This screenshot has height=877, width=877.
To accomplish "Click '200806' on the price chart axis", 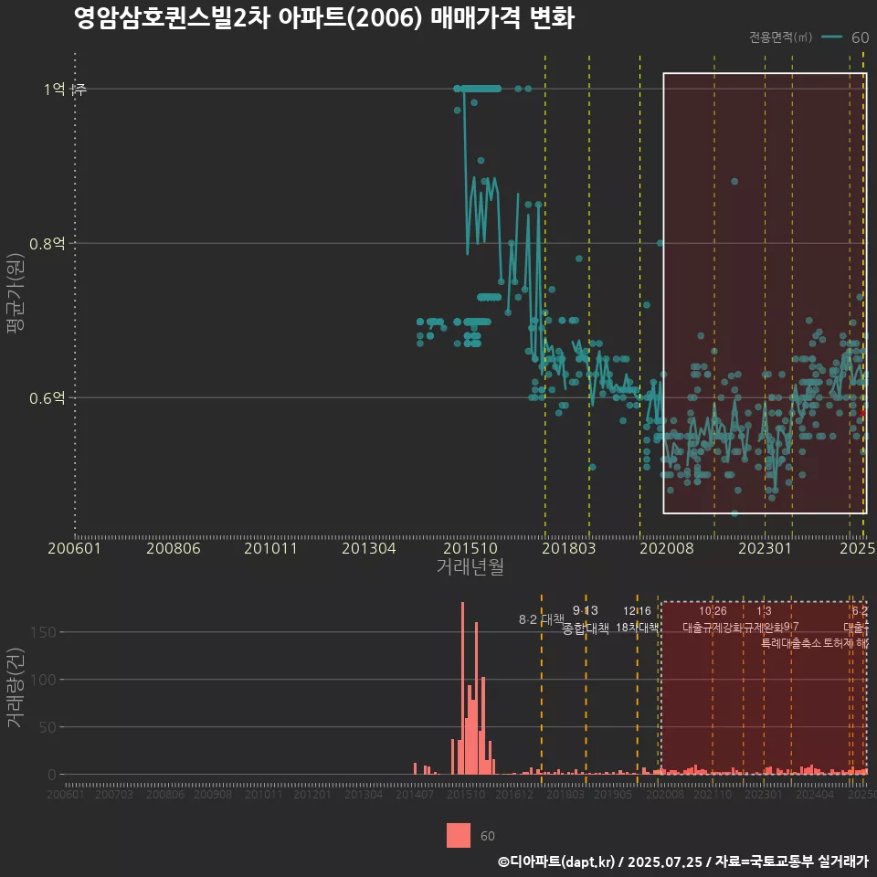I will click(x=174, y=548).
